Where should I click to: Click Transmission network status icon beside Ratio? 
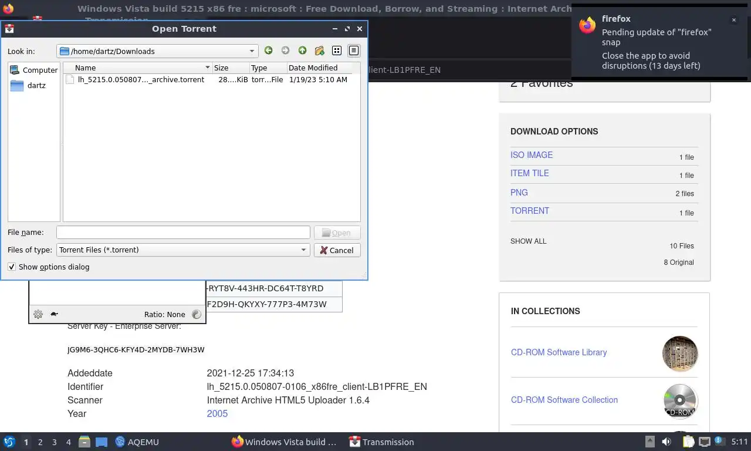[x=197, y=314]
